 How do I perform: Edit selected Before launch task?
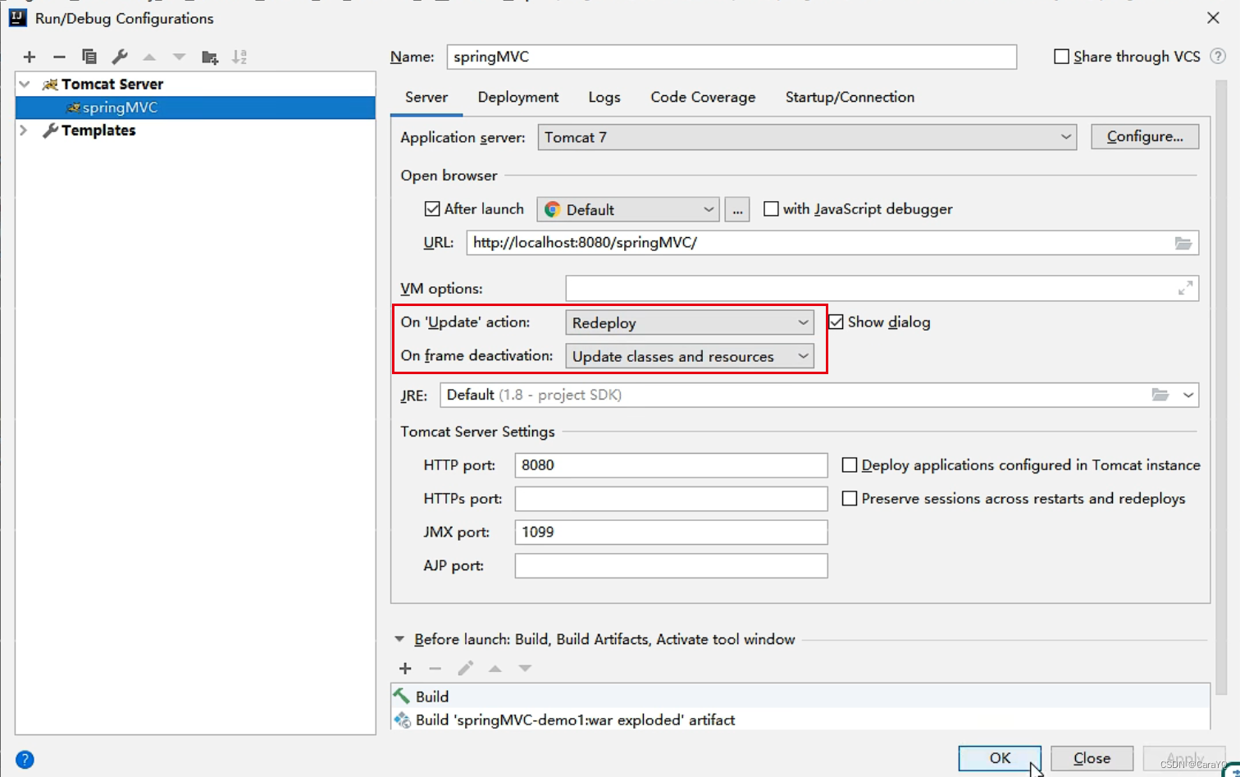[465, 669]
